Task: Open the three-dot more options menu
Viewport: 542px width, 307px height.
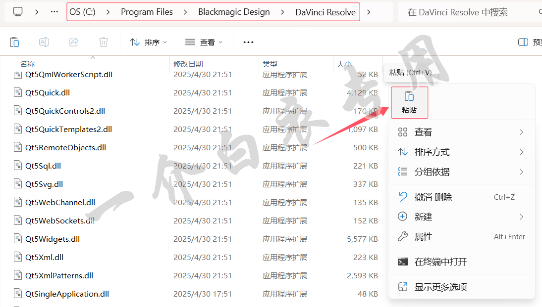Action: [248, 42]
